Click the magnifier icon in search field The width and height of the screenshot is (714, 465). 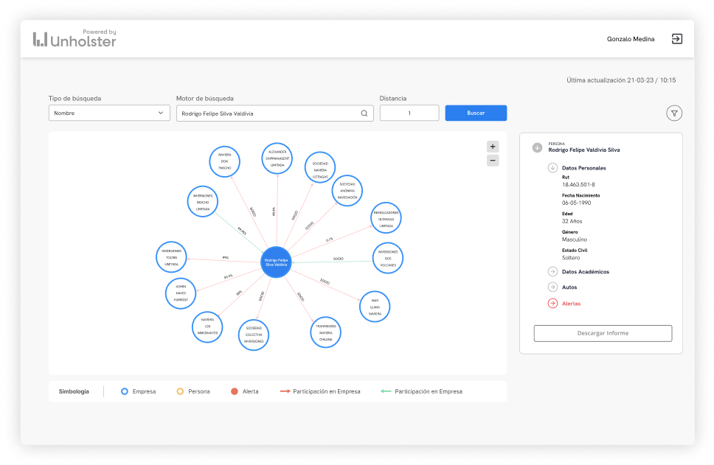tap(364, 113)
